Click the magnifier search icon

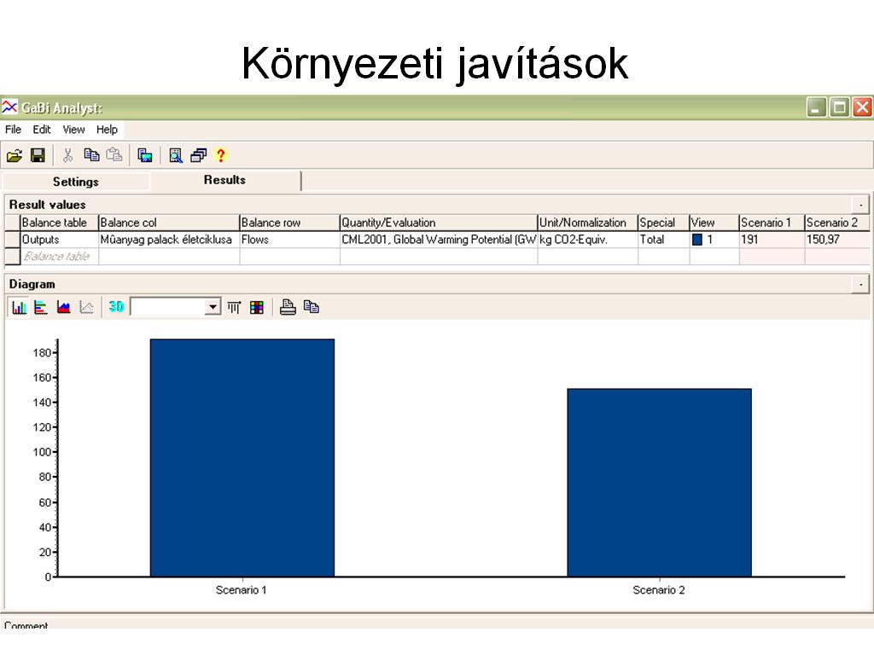point(176,155)
